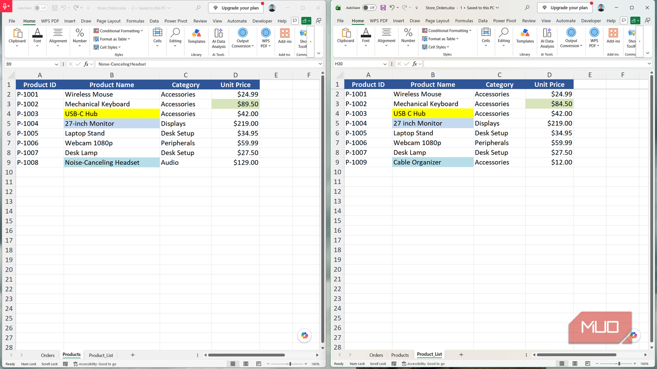The height and width of the screenshot is (369, 657).
Task: Add new sheet in right window
Action: click(461, 355)
